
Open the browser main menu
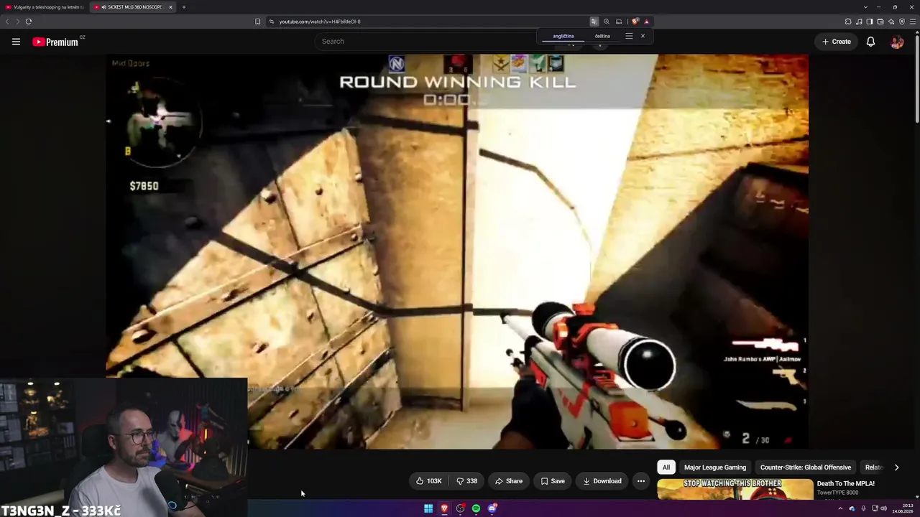coord(913,22)
